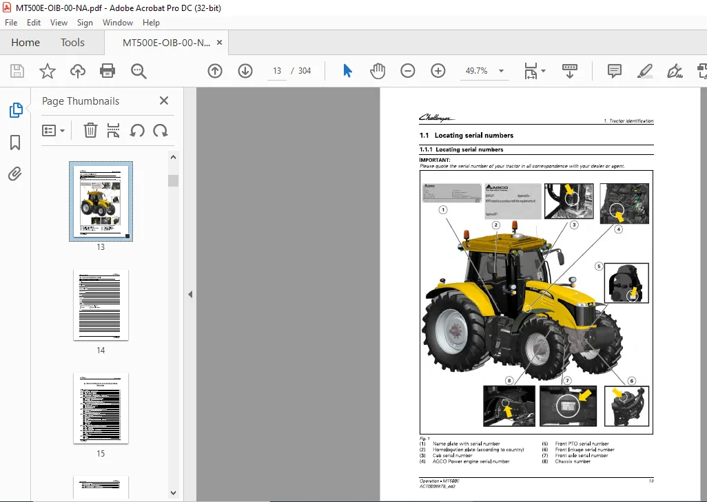Open Read mode keyboard icon
707x502 pixels.
(x=569, y=71)
